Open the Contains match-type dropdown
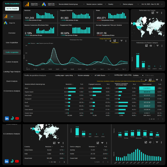167x167 pixels. (x=138, y=75)
